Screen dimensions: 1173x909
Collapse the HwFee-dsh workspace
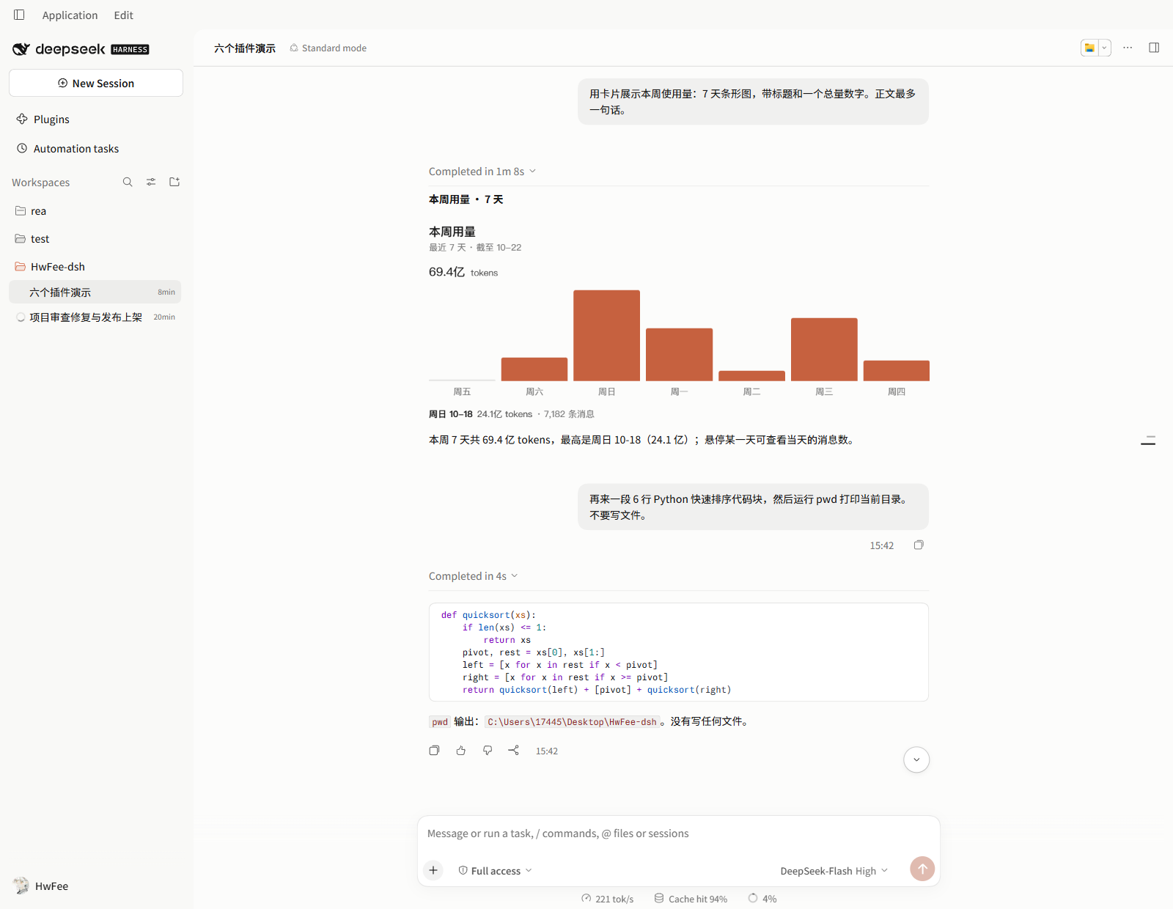coord(96,267)
